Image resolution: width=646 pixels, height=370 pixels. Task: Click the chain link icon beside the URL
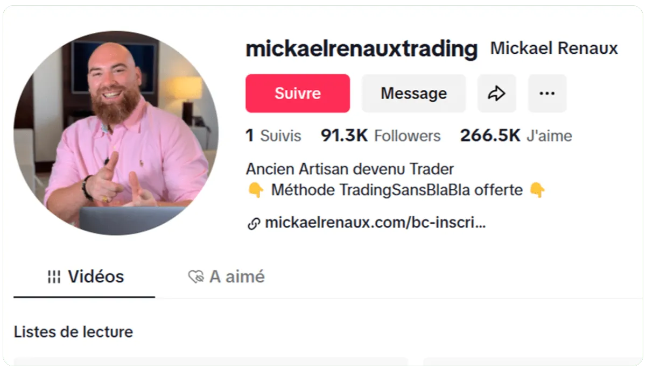(x=254, y=224)
